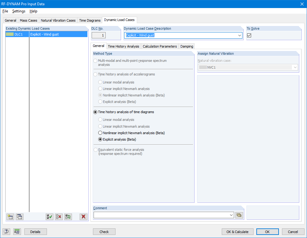Invert the selection of cases to solve

pyautogui.click(x=68, y=217)
